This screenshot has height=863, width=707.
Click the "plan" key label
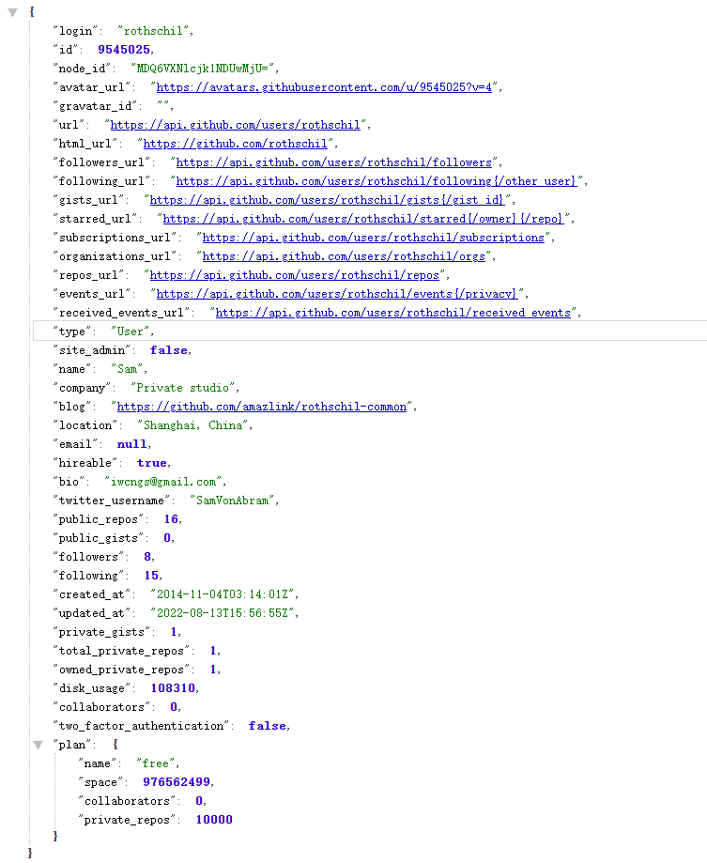click(72, 745)
